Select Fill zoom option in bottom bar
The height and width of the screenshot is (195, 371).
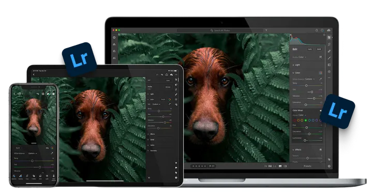pyautogui.click(x=270, y=166)
